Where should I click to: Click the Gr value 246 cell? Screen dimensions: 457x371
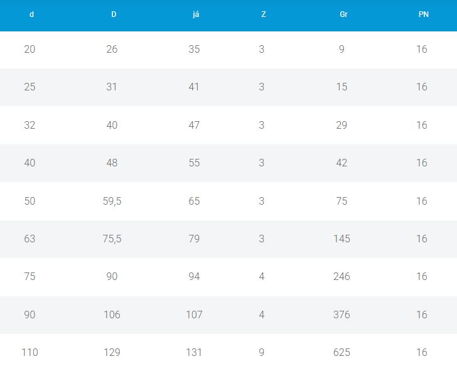[x=341, y=276]
